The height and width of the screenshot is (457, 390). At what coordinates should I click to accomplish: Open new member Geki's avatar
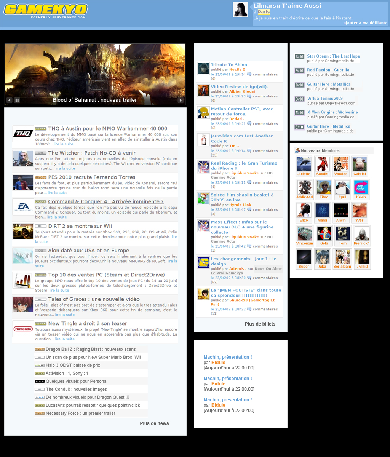coord(324,234)
